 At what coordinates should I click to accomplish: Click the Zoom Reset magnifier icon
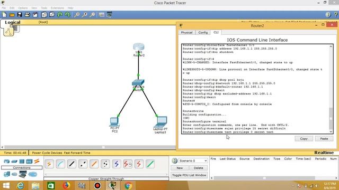[x=85, y=15]
